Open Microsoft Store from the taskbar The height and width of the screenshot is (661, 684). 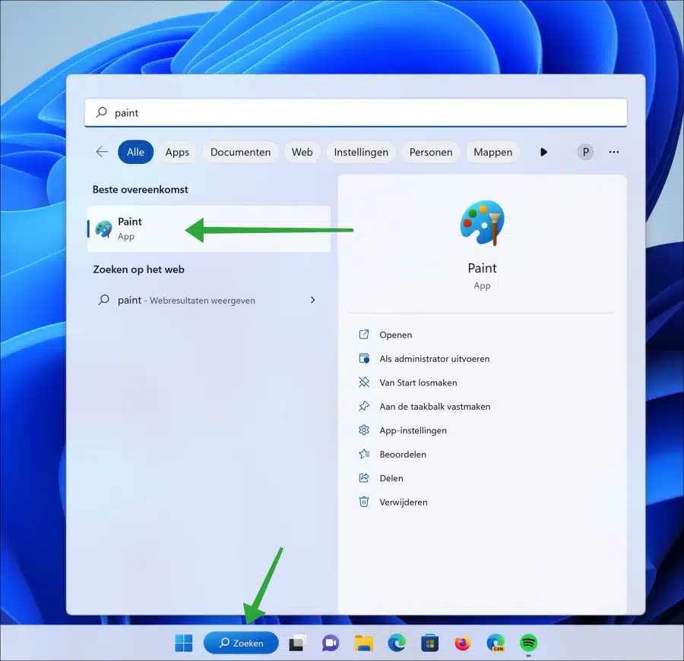point(429,643)
